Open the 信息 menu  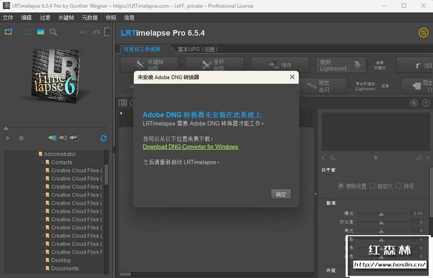tap(129, 18)
